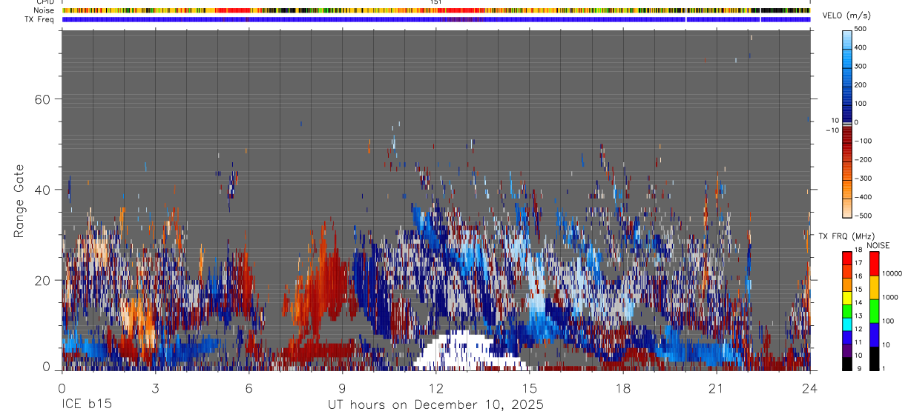Click the x-axis tick label 9
Image resolution: width=911 pixels, height=420 pixels.
pyautogui.click(x=342, y=387)
